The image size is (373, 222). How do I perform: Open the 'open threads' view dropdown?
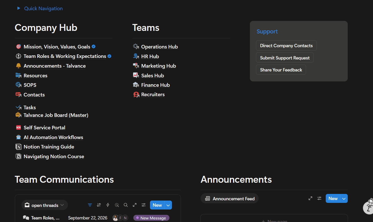(x=44, y=205)
